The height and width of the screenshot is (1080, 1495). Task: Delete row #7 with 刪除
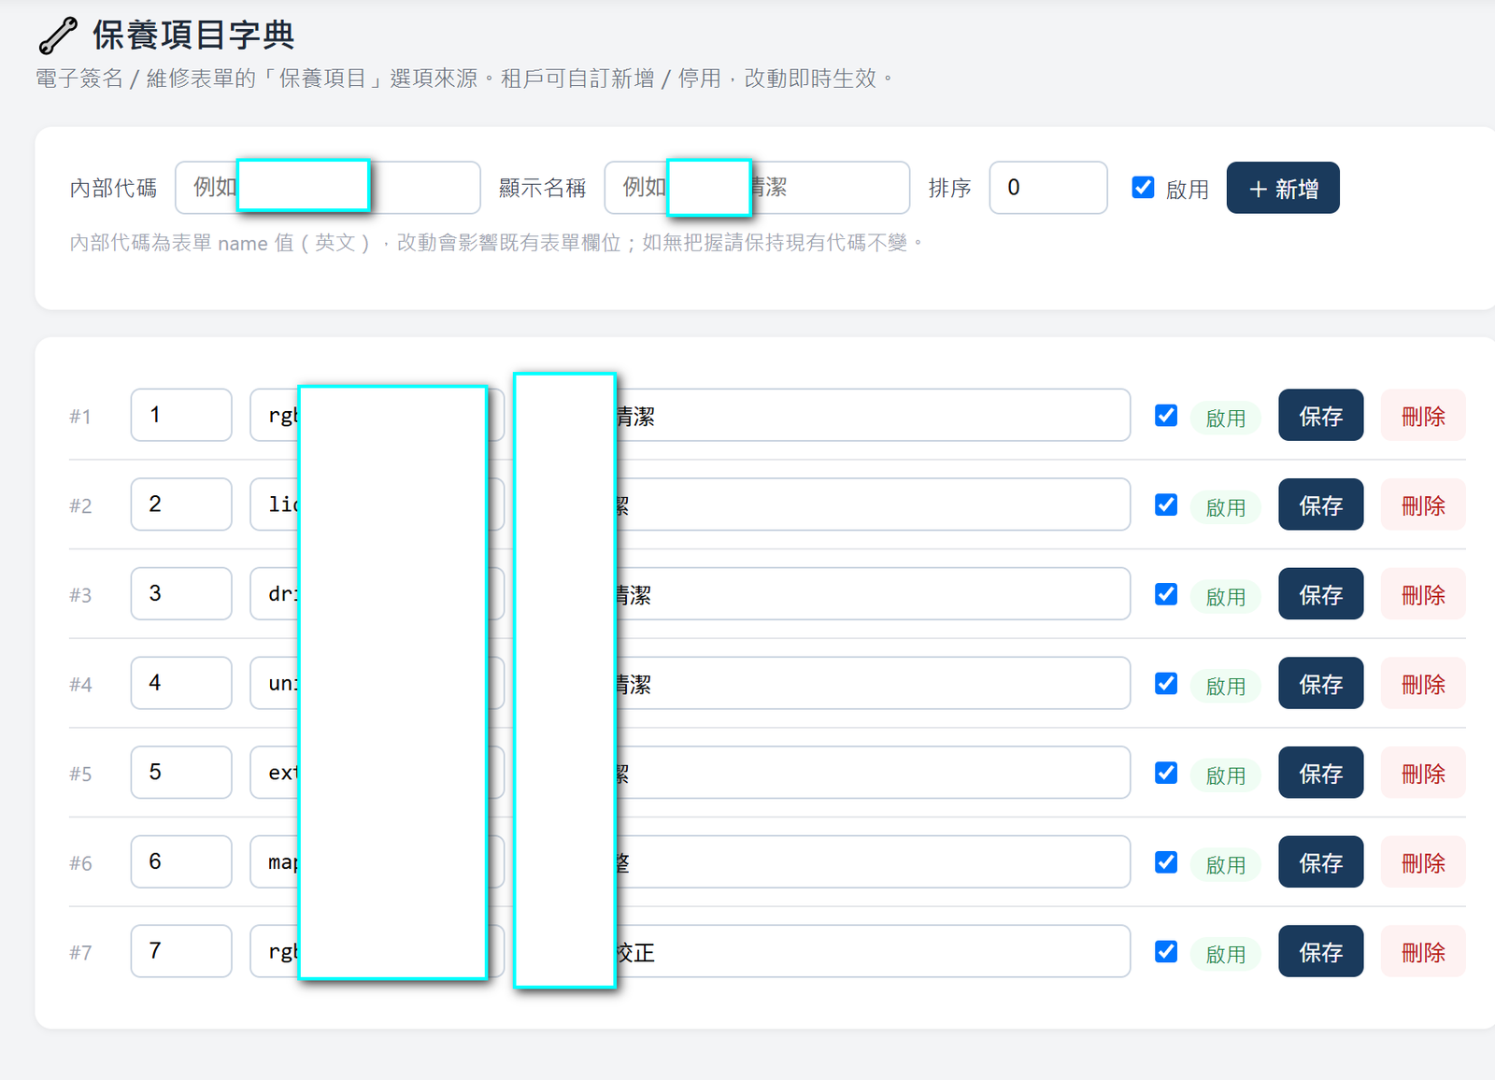1423,952
